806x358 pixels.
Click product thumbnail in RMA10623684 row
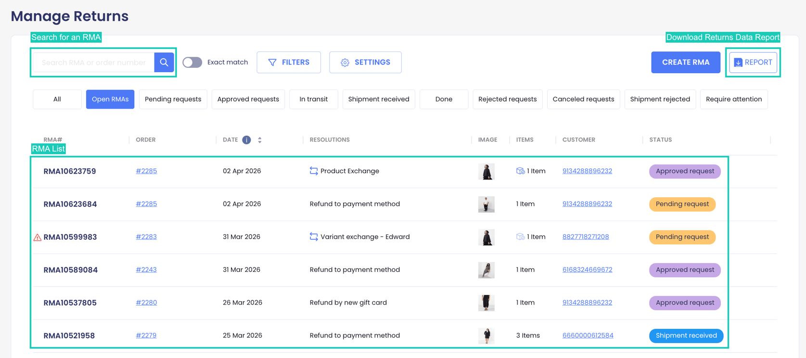486,204
